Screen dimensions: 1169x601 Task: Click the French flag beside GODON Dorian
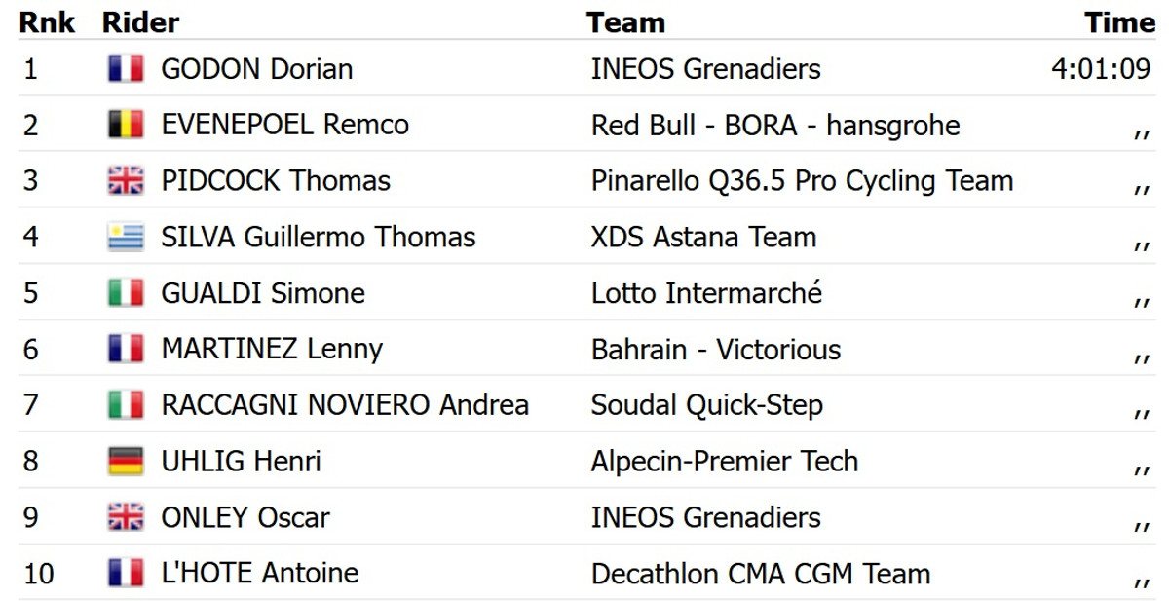[x=126, y=69]
